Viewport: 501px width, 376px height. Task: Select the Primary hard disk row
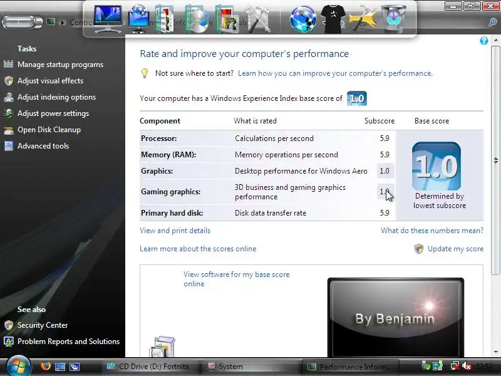click(x=267, y=213)
